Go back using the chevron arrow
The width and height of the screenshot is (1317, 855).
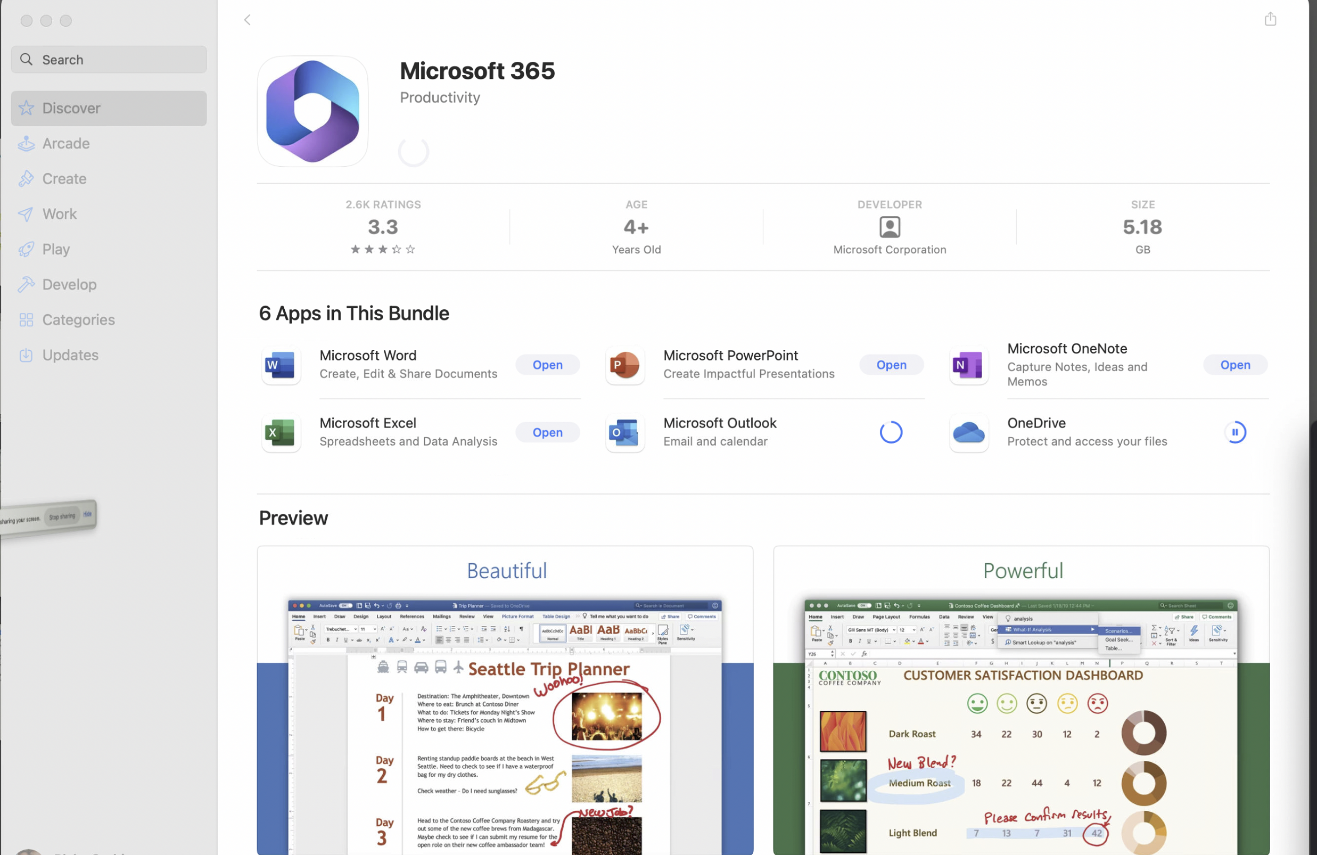point(248,20)
